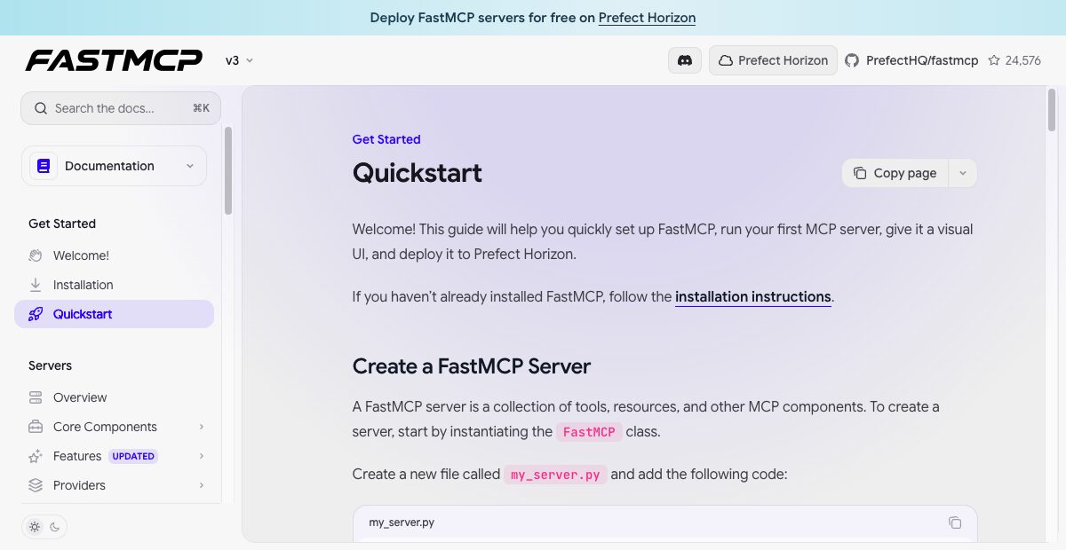
Task: Click the Prefect Horizon header button
Action: point(773,60)
